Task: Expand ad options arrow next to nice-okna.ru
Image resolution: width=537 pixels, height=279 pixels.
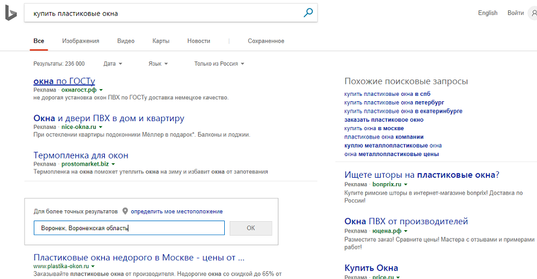Action: click(x=101, y=127)
